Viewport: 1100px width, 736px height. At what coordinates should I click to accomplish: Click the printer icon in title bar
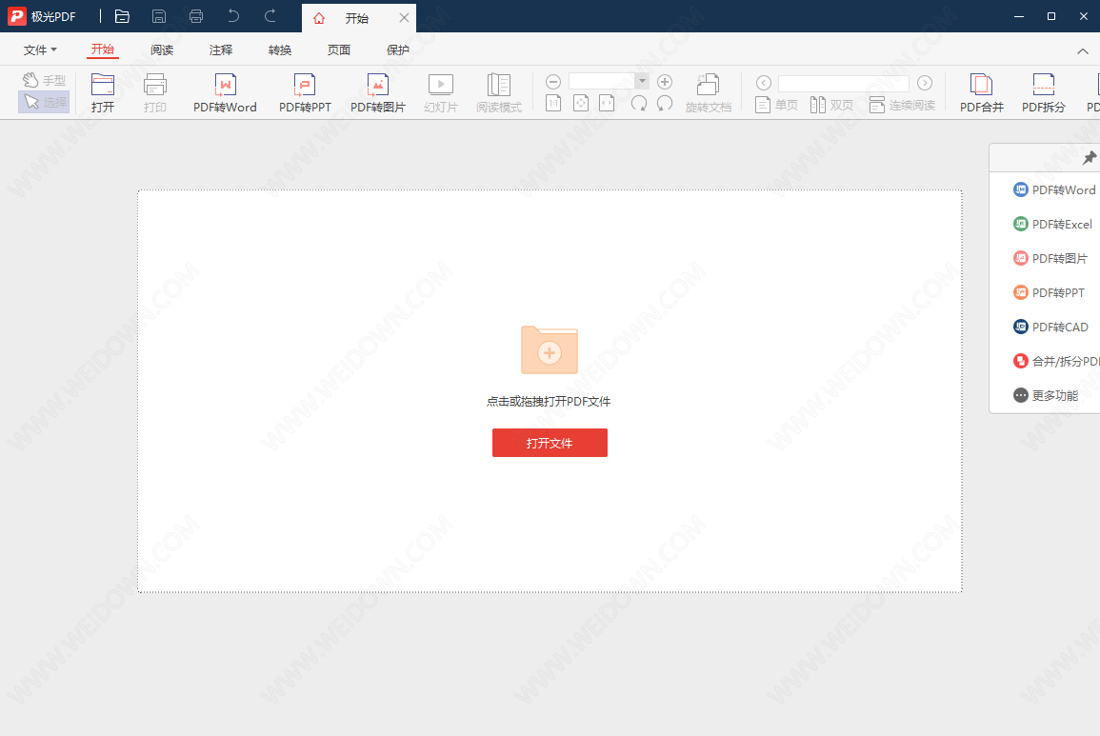click(x=196, y=16)
